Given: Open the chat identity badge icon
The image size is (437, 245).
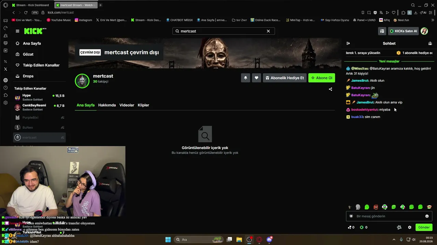Looking at the screenshot, I should click(x=351, y=216).
